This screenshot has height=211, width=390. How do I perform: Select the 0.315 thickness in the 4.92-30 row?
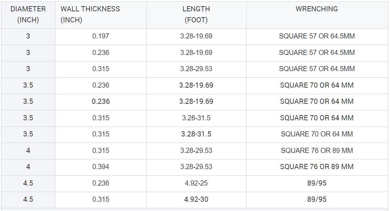101,199
